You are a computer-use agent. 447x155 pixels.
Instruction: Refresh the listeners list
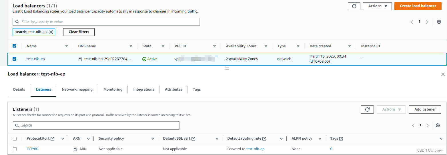[x=368, y=109]
